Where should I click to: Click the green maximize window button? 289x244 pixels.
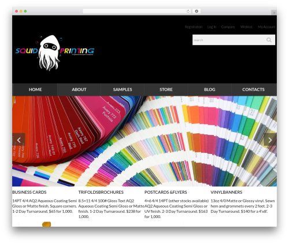coord(25,11)
